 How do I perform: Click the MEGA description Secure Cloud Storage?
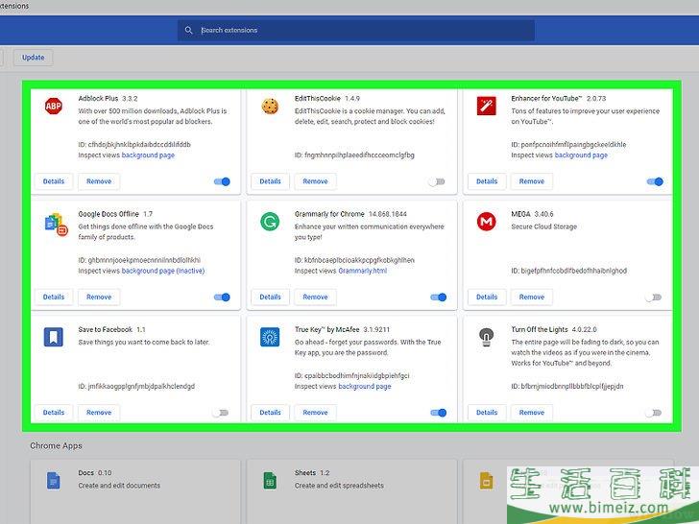coord(543,226)
